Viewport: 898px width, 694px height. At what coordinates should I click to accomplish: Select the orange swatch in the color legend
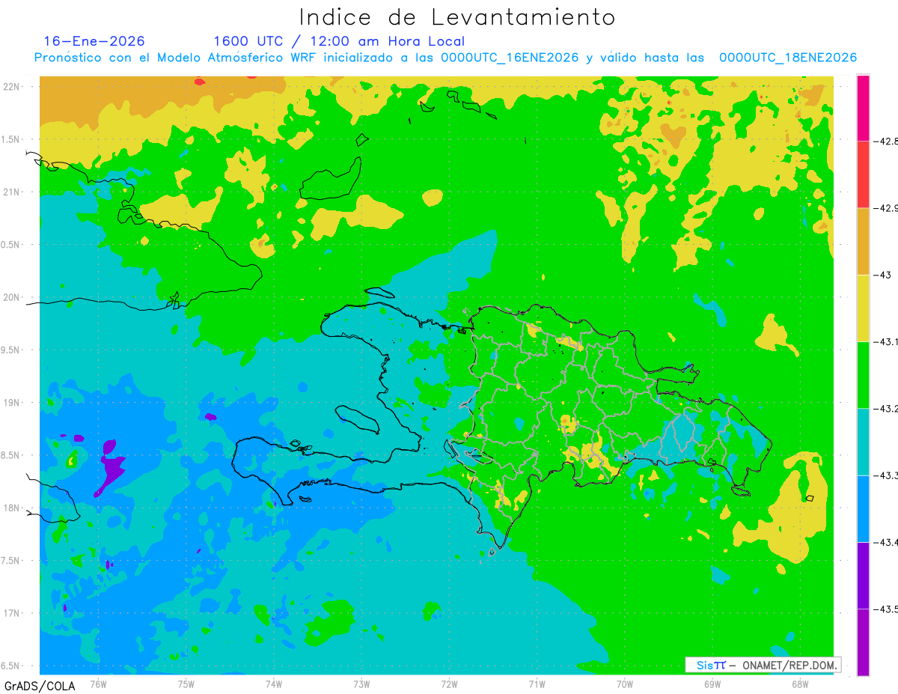click(863, 241)
